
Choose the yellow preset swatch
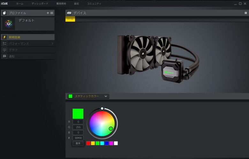pyautogui.click(x=93, y=143)
